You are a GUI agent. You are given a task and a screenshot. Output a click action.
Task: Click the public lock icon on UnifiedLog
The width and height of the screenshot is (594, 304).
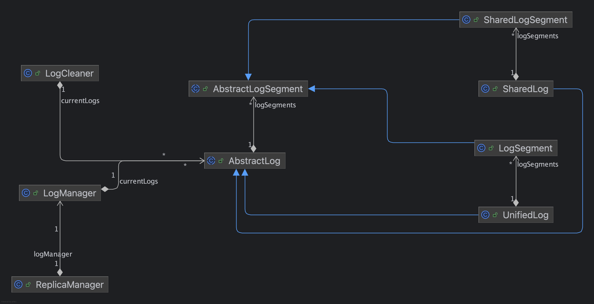495,215
